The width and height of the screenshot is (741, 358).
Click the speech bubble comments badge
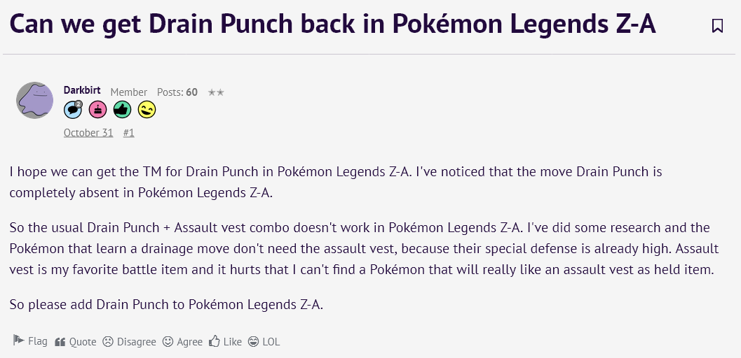pyautogui.click(x=74, y=109)
